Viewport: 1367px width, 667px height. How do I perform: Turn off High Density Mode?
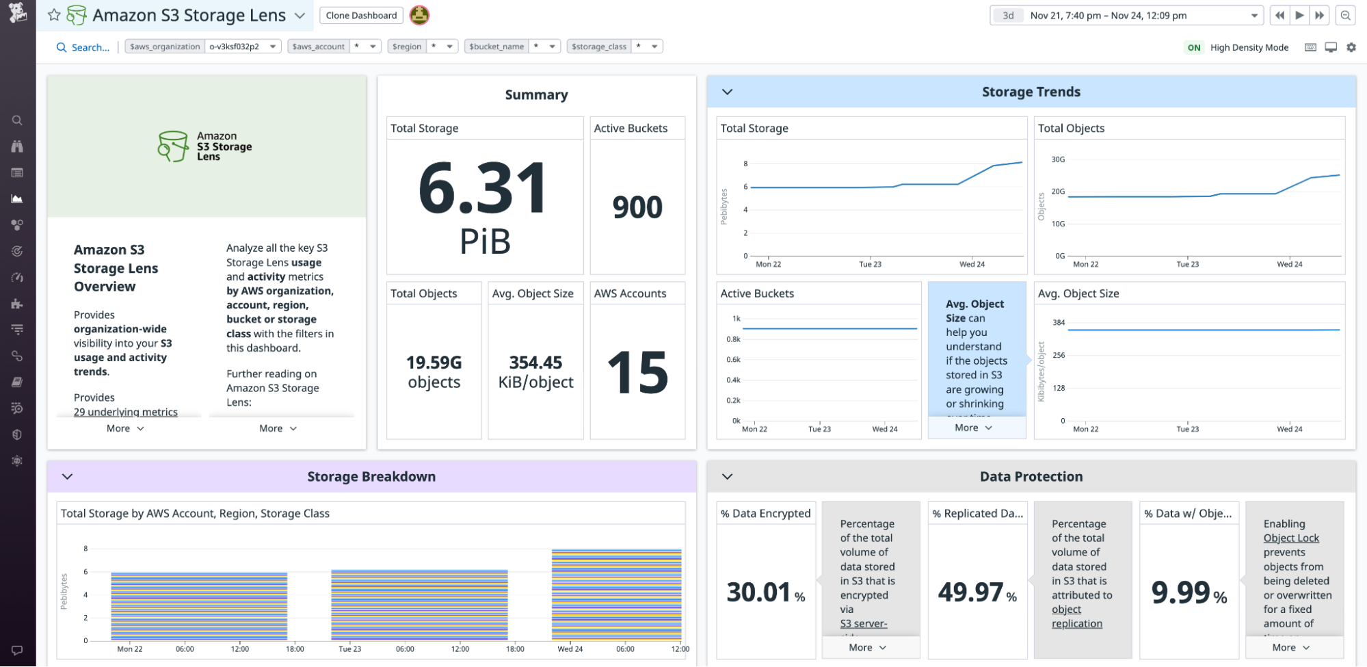tap(1194, 47)
